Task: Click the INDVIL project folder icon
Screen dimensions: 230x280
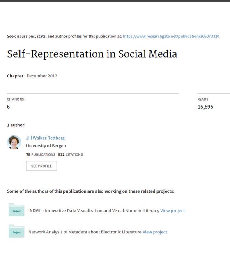Action: [16, 210]
